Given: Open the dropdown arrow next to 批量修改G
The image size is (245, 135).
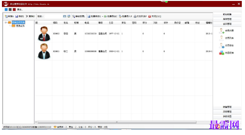Looking at the screenshot, I should click(x=102, y=16).
